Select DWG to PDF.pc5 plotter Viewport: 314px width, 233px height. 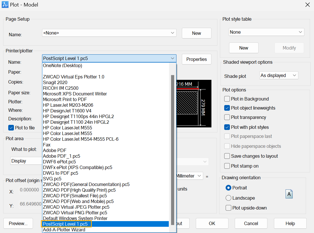click(106, 173)
